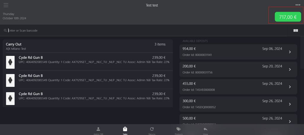Select deposit order T4SDQ0000052
Image resolution: width=304 pixels, height=135 pixels.
(x=238, y=104)
